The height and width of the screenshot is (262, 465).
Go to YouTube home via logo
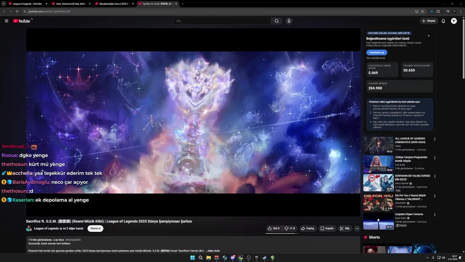(x=22, y=21)
